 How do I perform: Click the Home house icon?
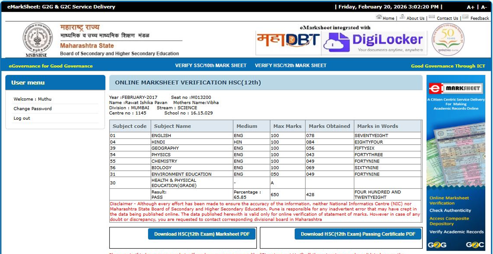(x=379, y=17)
